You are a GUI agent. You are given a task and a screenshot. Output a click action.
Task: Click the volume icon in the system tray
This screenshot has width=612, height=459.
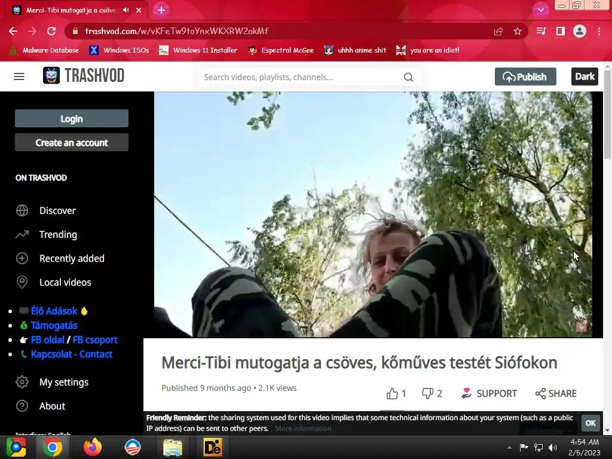point(553,448)
